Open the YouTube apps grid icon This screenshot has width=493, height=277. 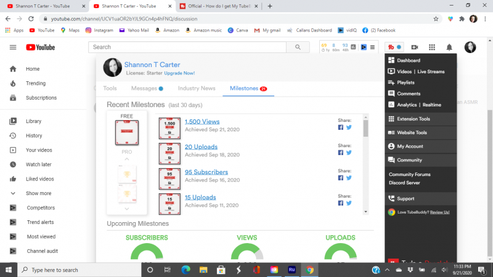tap(432, 47)
